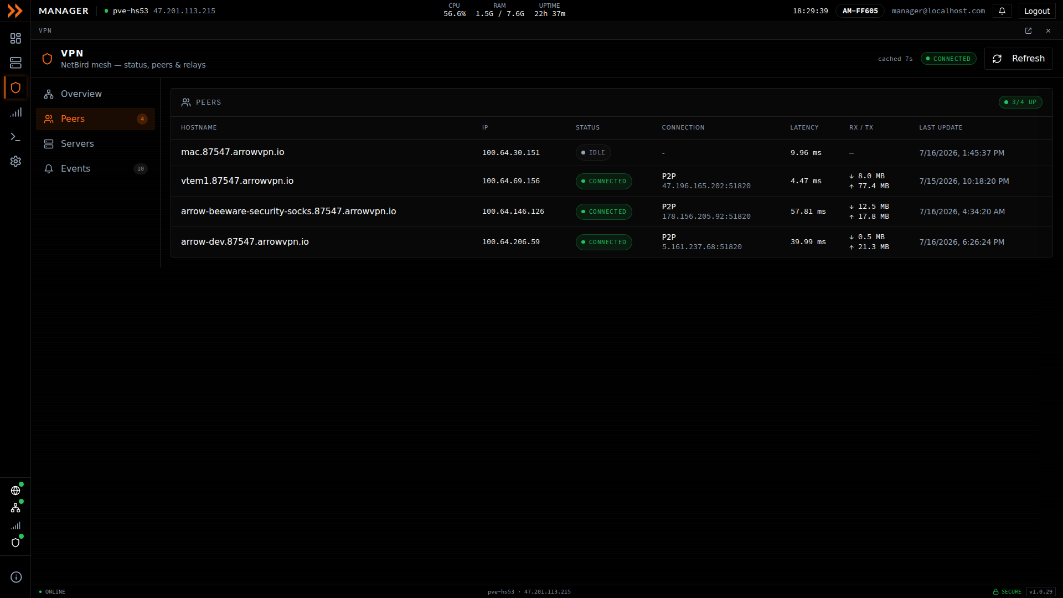Click the notifications bell in top bar
This screenshot has height=598, width=1063.
click(x=1002, y=11)
